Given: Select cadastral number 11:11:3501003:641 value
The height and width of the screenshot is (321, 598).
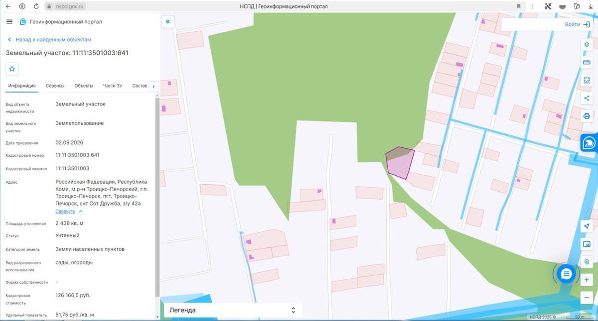Looking at the screenshot, I should coord(78,155).
